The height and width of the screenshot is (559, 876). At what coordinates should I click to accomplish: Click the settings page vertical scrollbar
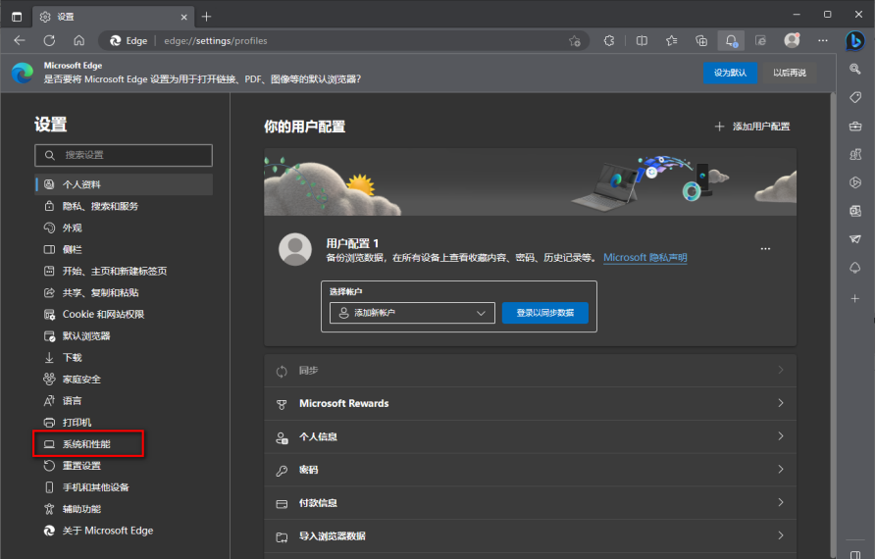(x=833, y=324)
